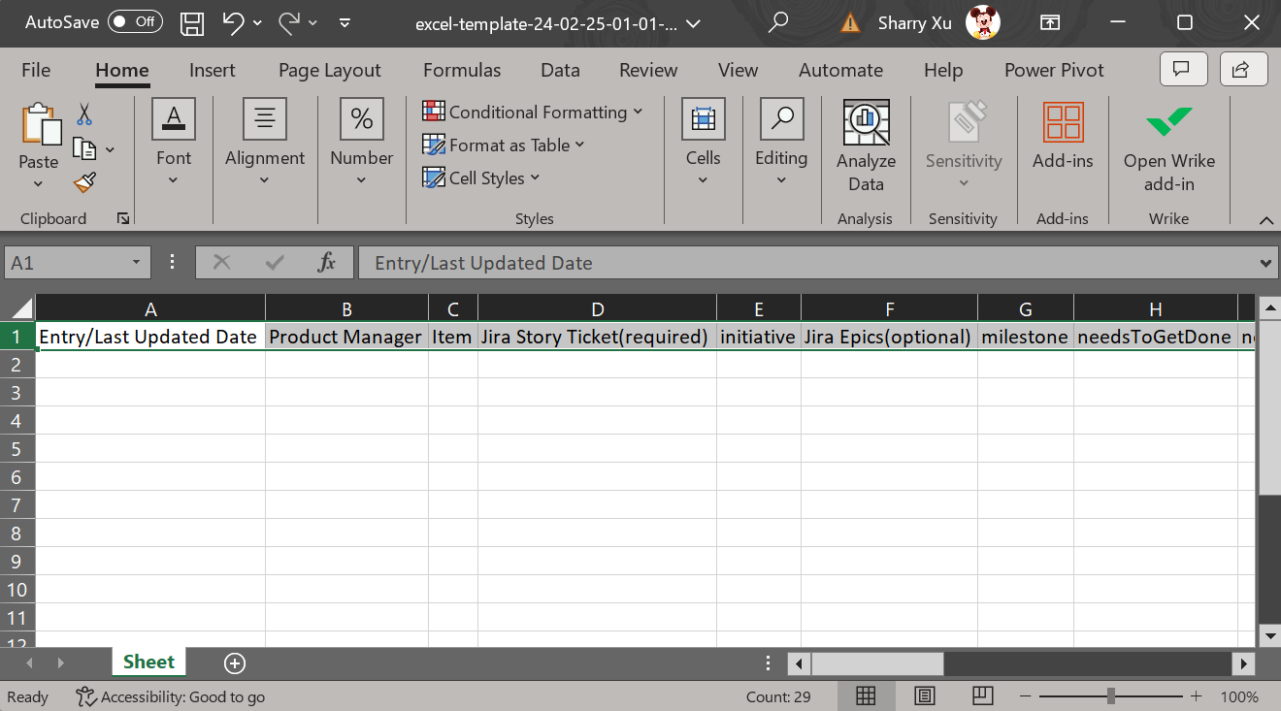
Task: Open the File tab
Action: point(36,70)
